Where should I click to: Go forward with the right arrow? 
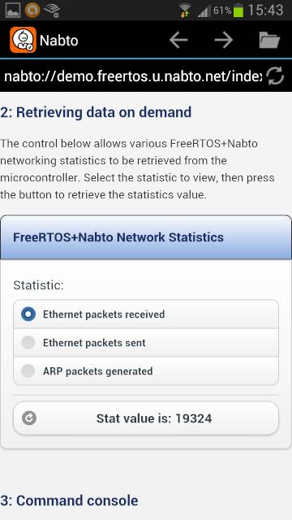[x=224, y=40]
